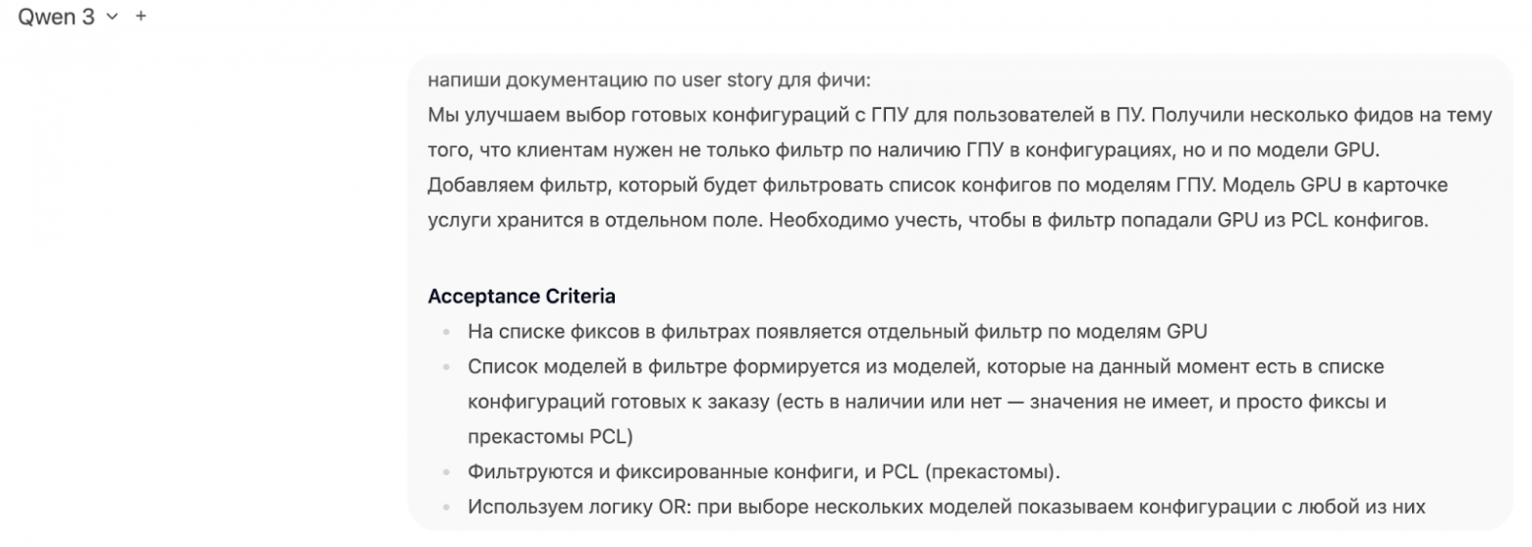Click the line starting with "конфигураций готовых к заказу"
The image size is (1532, 547).
coord(926,402)
